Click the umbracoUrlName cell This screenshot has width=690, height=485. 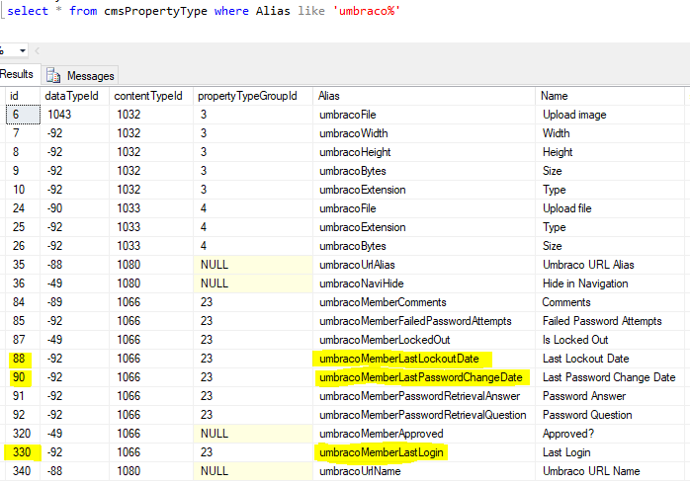(424, 471)
